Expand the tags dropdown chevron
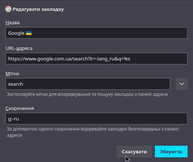The width and height of the screenshot is (193, 162). pyautogui.click(x=182, y=84)
